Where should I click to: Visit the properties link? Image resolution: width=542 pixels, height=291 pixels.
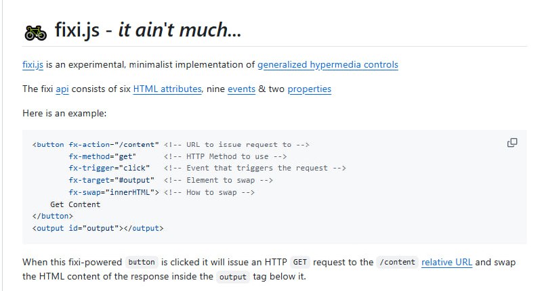309,89
